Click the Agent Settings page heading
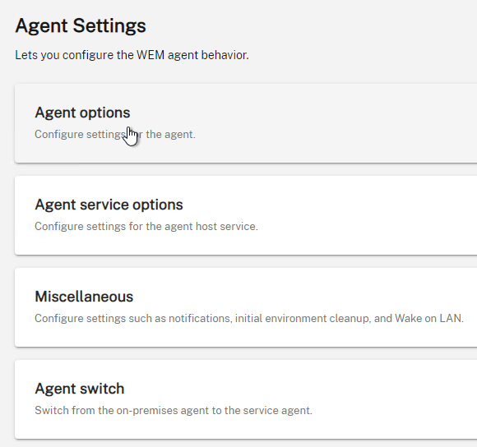Screen dimensions: 477x447 [x=81, y=25]
